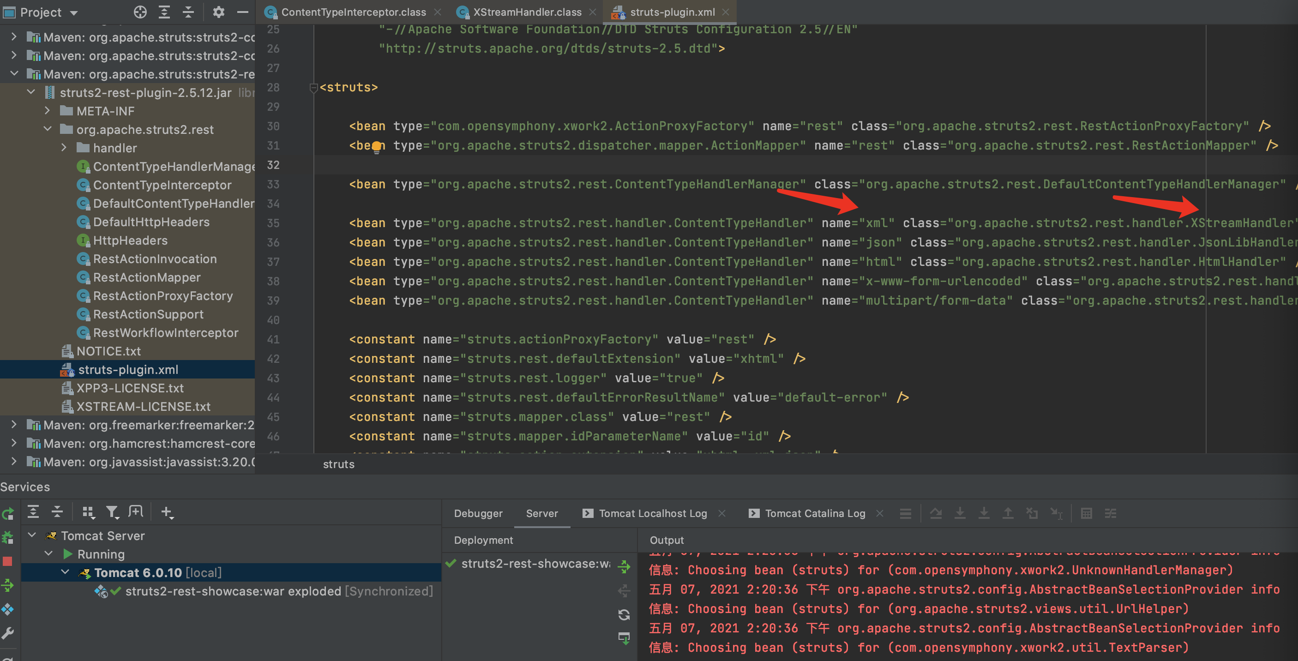Collapse the Tomcat Server node
The width and height of the screenshot is (1298, 661).
(x=32, y=535)
